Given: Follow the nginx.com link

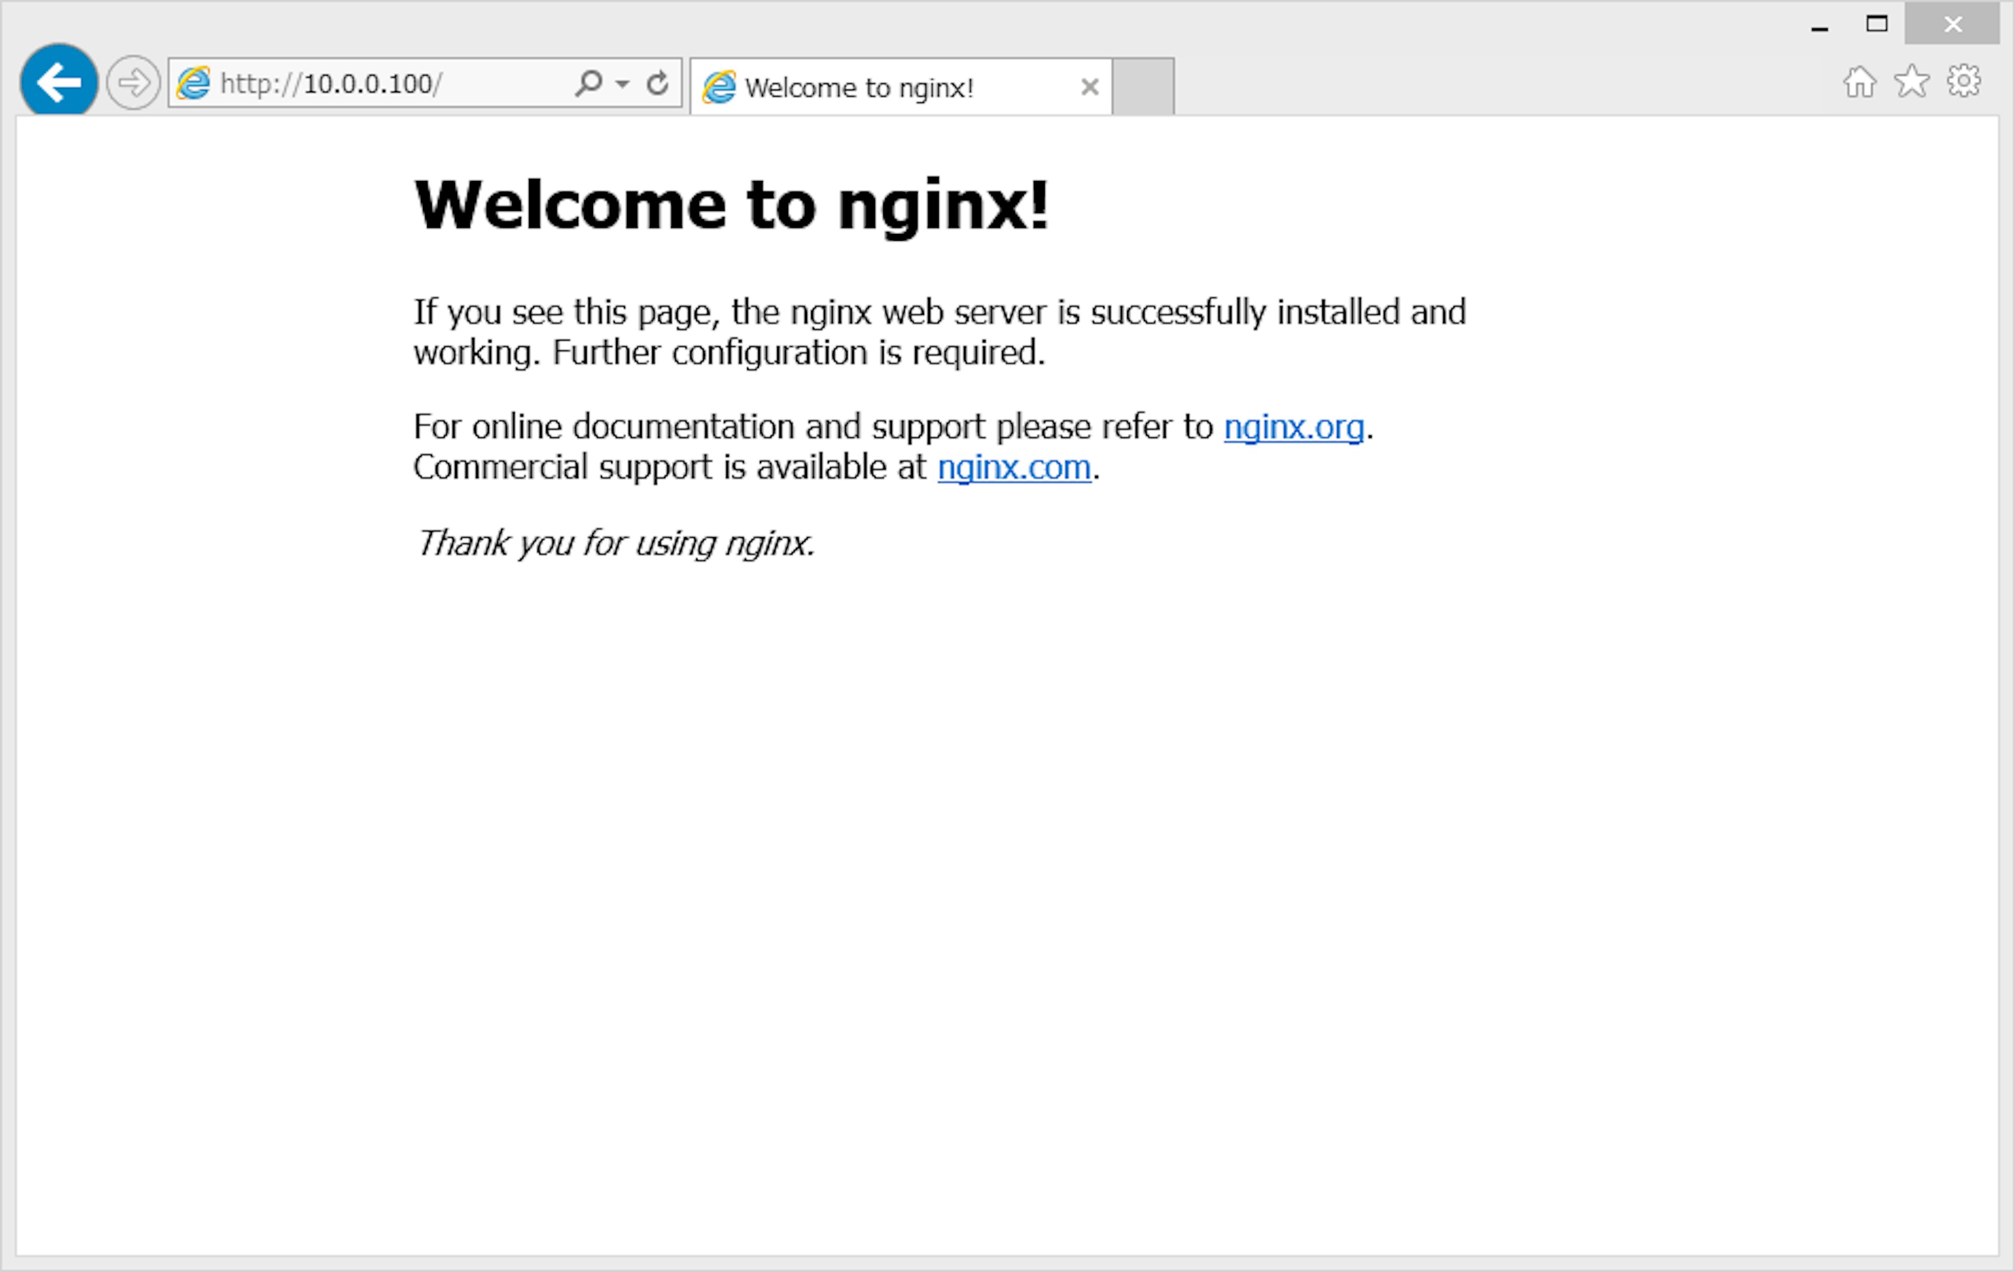Looking at the screenshot, I should pyautogui.click(x=1014, y=467).
